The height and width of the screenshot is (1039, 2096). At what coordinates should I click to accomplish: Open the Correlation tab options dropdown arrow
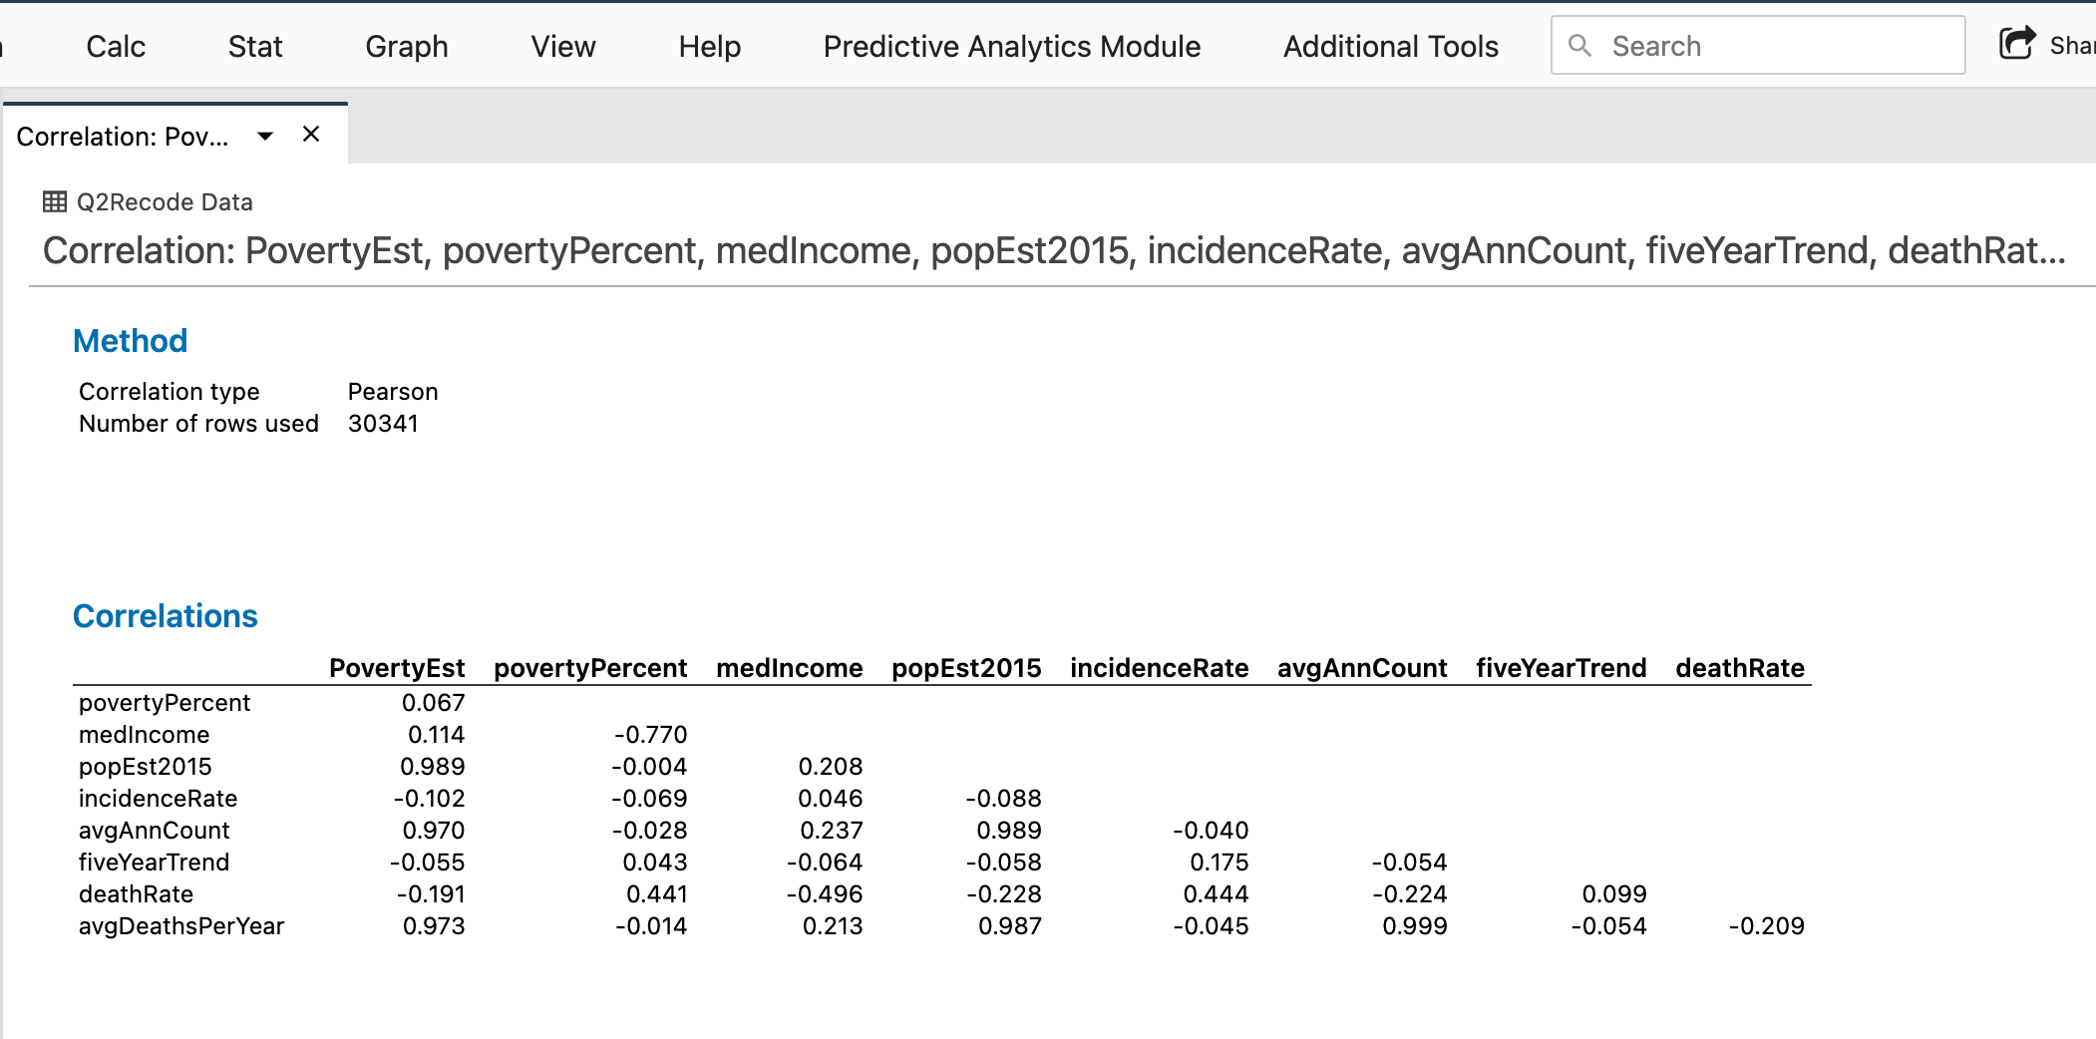pos(264,136)
